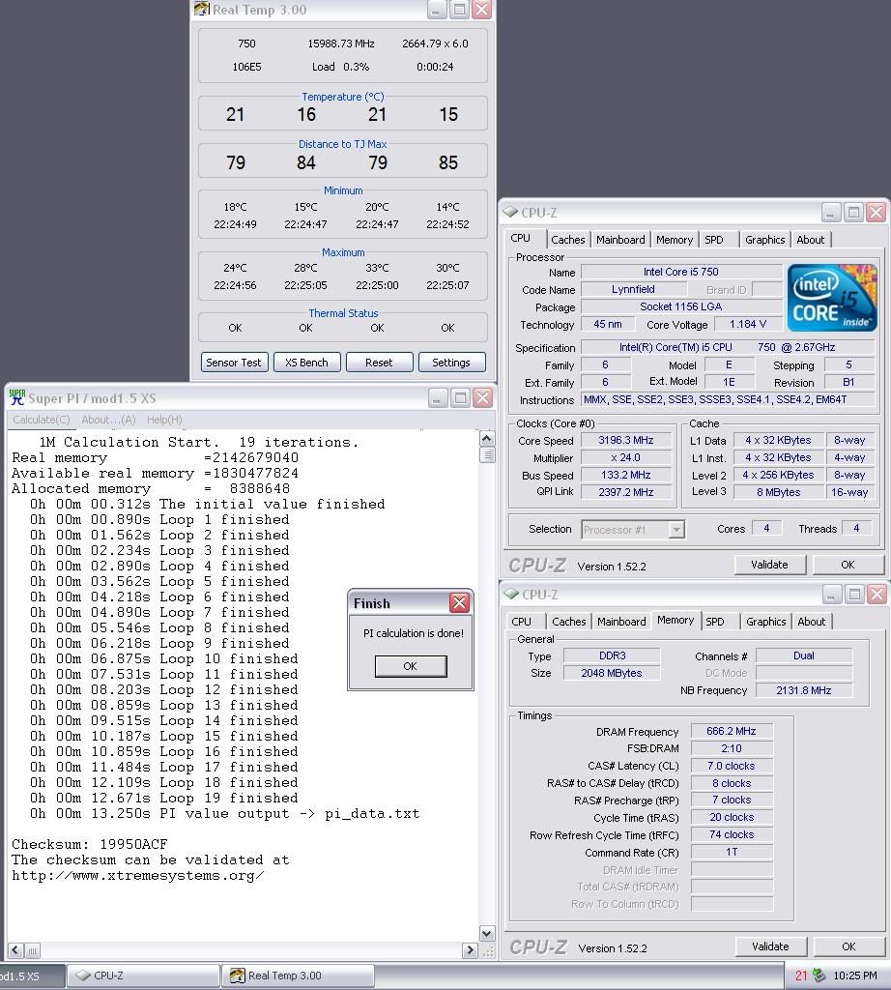Open the About...(A) menu in Super PI

pos(108,420)
